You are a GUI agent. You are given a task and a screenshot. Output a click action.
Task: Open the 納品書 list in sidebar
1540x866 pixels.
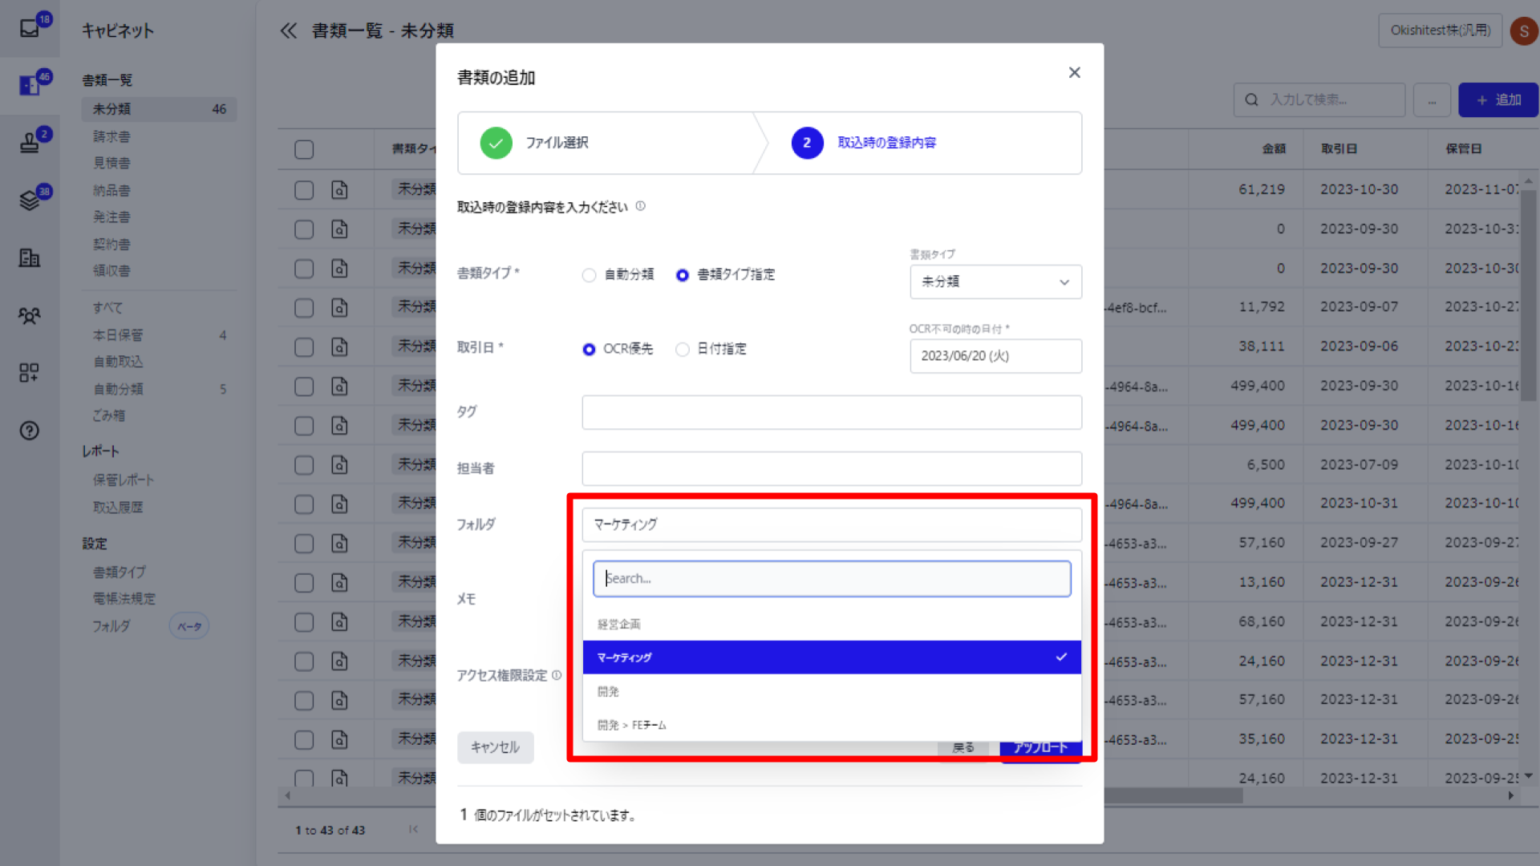[111, 190]
